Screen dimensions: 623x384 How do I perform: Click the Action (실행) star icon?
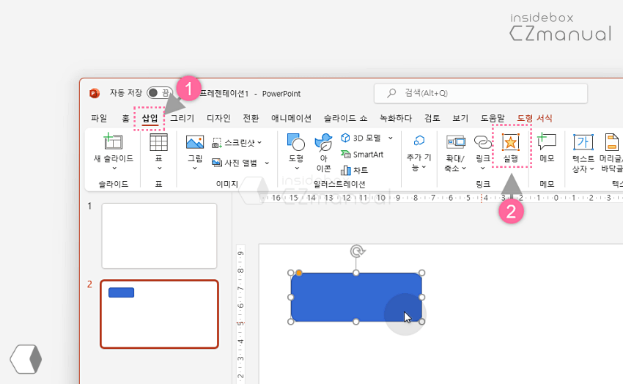point(511,142)
